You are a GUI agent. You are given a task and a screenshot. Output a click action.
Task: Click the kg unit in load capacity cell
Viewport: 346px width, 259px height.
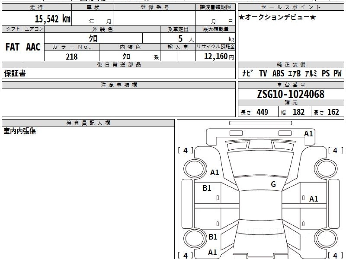pos(231,40)
